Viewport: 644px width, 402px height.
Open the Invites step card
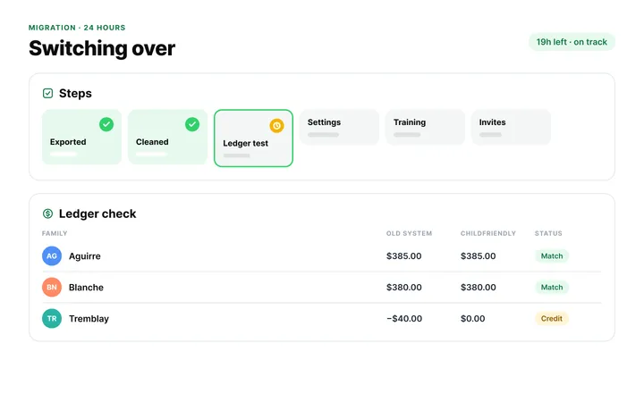coord(511,127)
